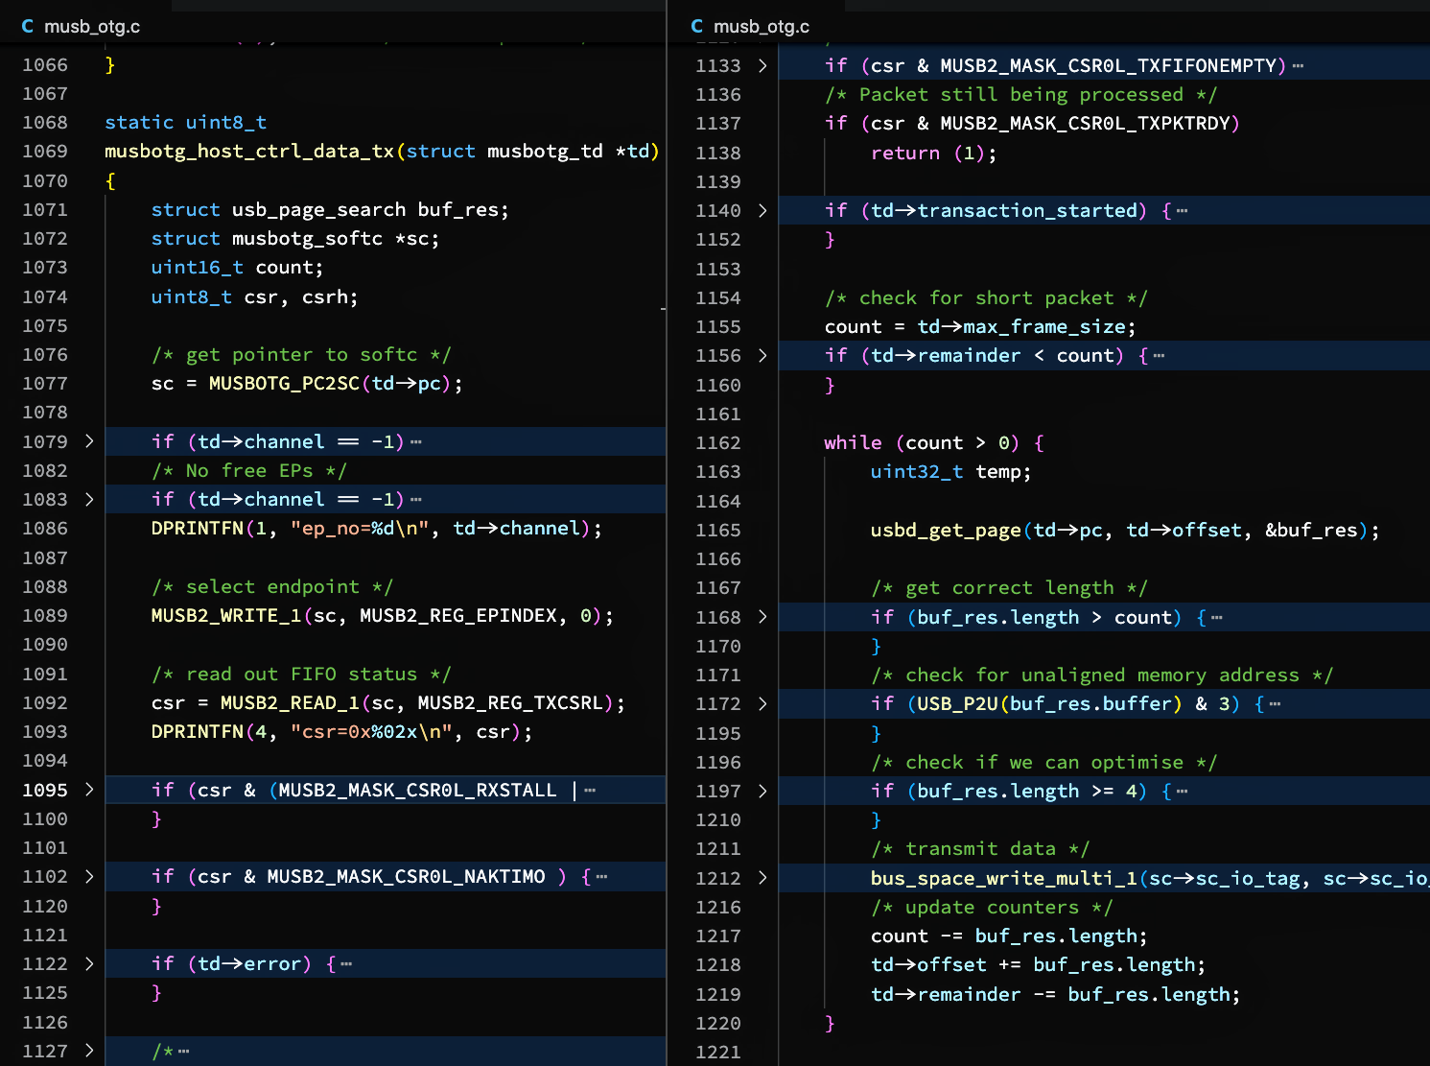
Task: Click '/* read out FIFO status */' comment
Action: click(x=301, y=674)
